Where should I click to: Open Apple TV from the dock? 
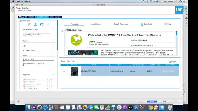coord(131,108)
